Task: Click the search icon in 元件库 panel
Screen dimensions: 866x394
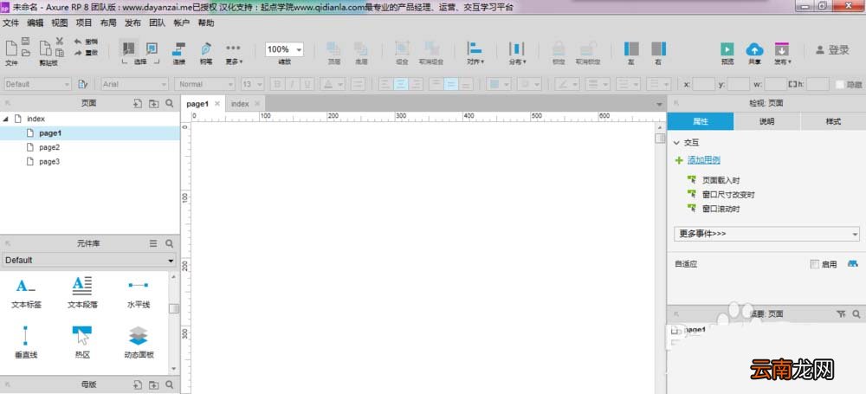Action: click(170, 243)
